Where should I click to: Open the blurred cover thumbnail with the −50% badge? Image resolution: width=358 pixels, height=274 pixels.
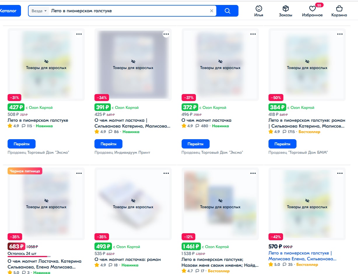(307, 65)
